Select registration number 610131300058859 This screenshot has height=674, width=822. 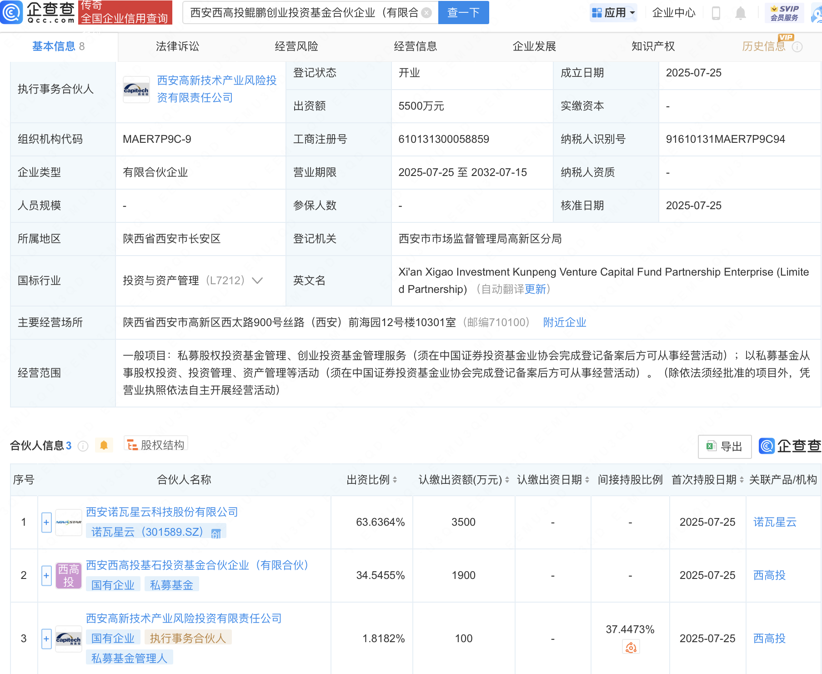click(x=444, y=139)
